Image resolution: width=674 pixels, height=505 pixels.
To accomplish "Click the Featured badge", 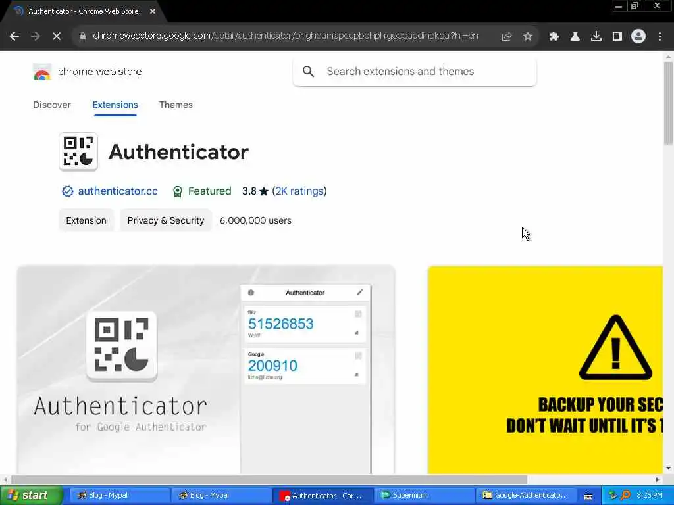I will tap(201, 191).
